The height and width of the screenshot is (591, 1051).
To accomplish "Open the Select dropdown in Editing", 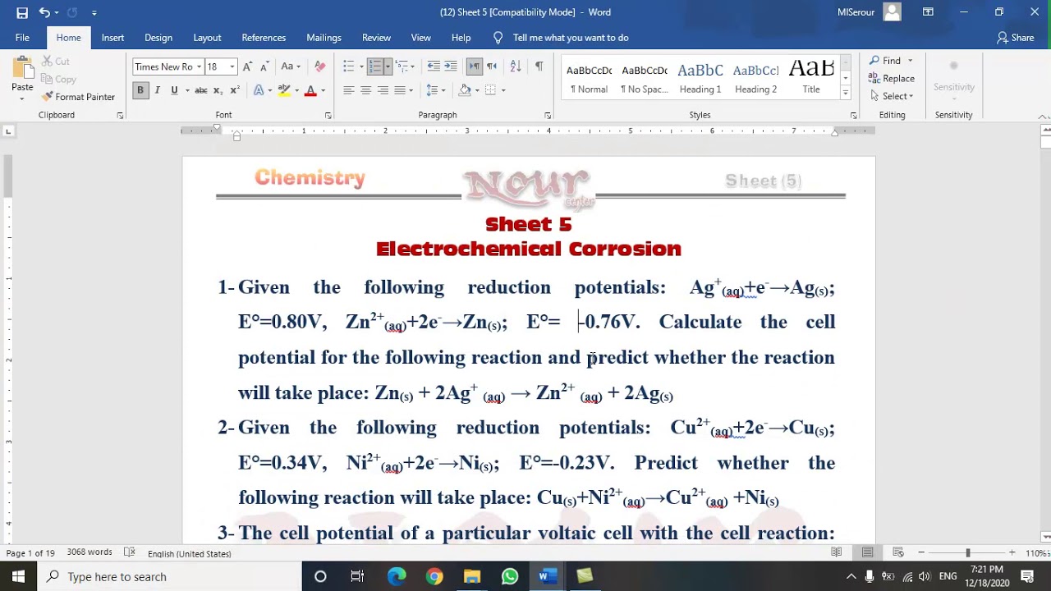I will [891, 96].
